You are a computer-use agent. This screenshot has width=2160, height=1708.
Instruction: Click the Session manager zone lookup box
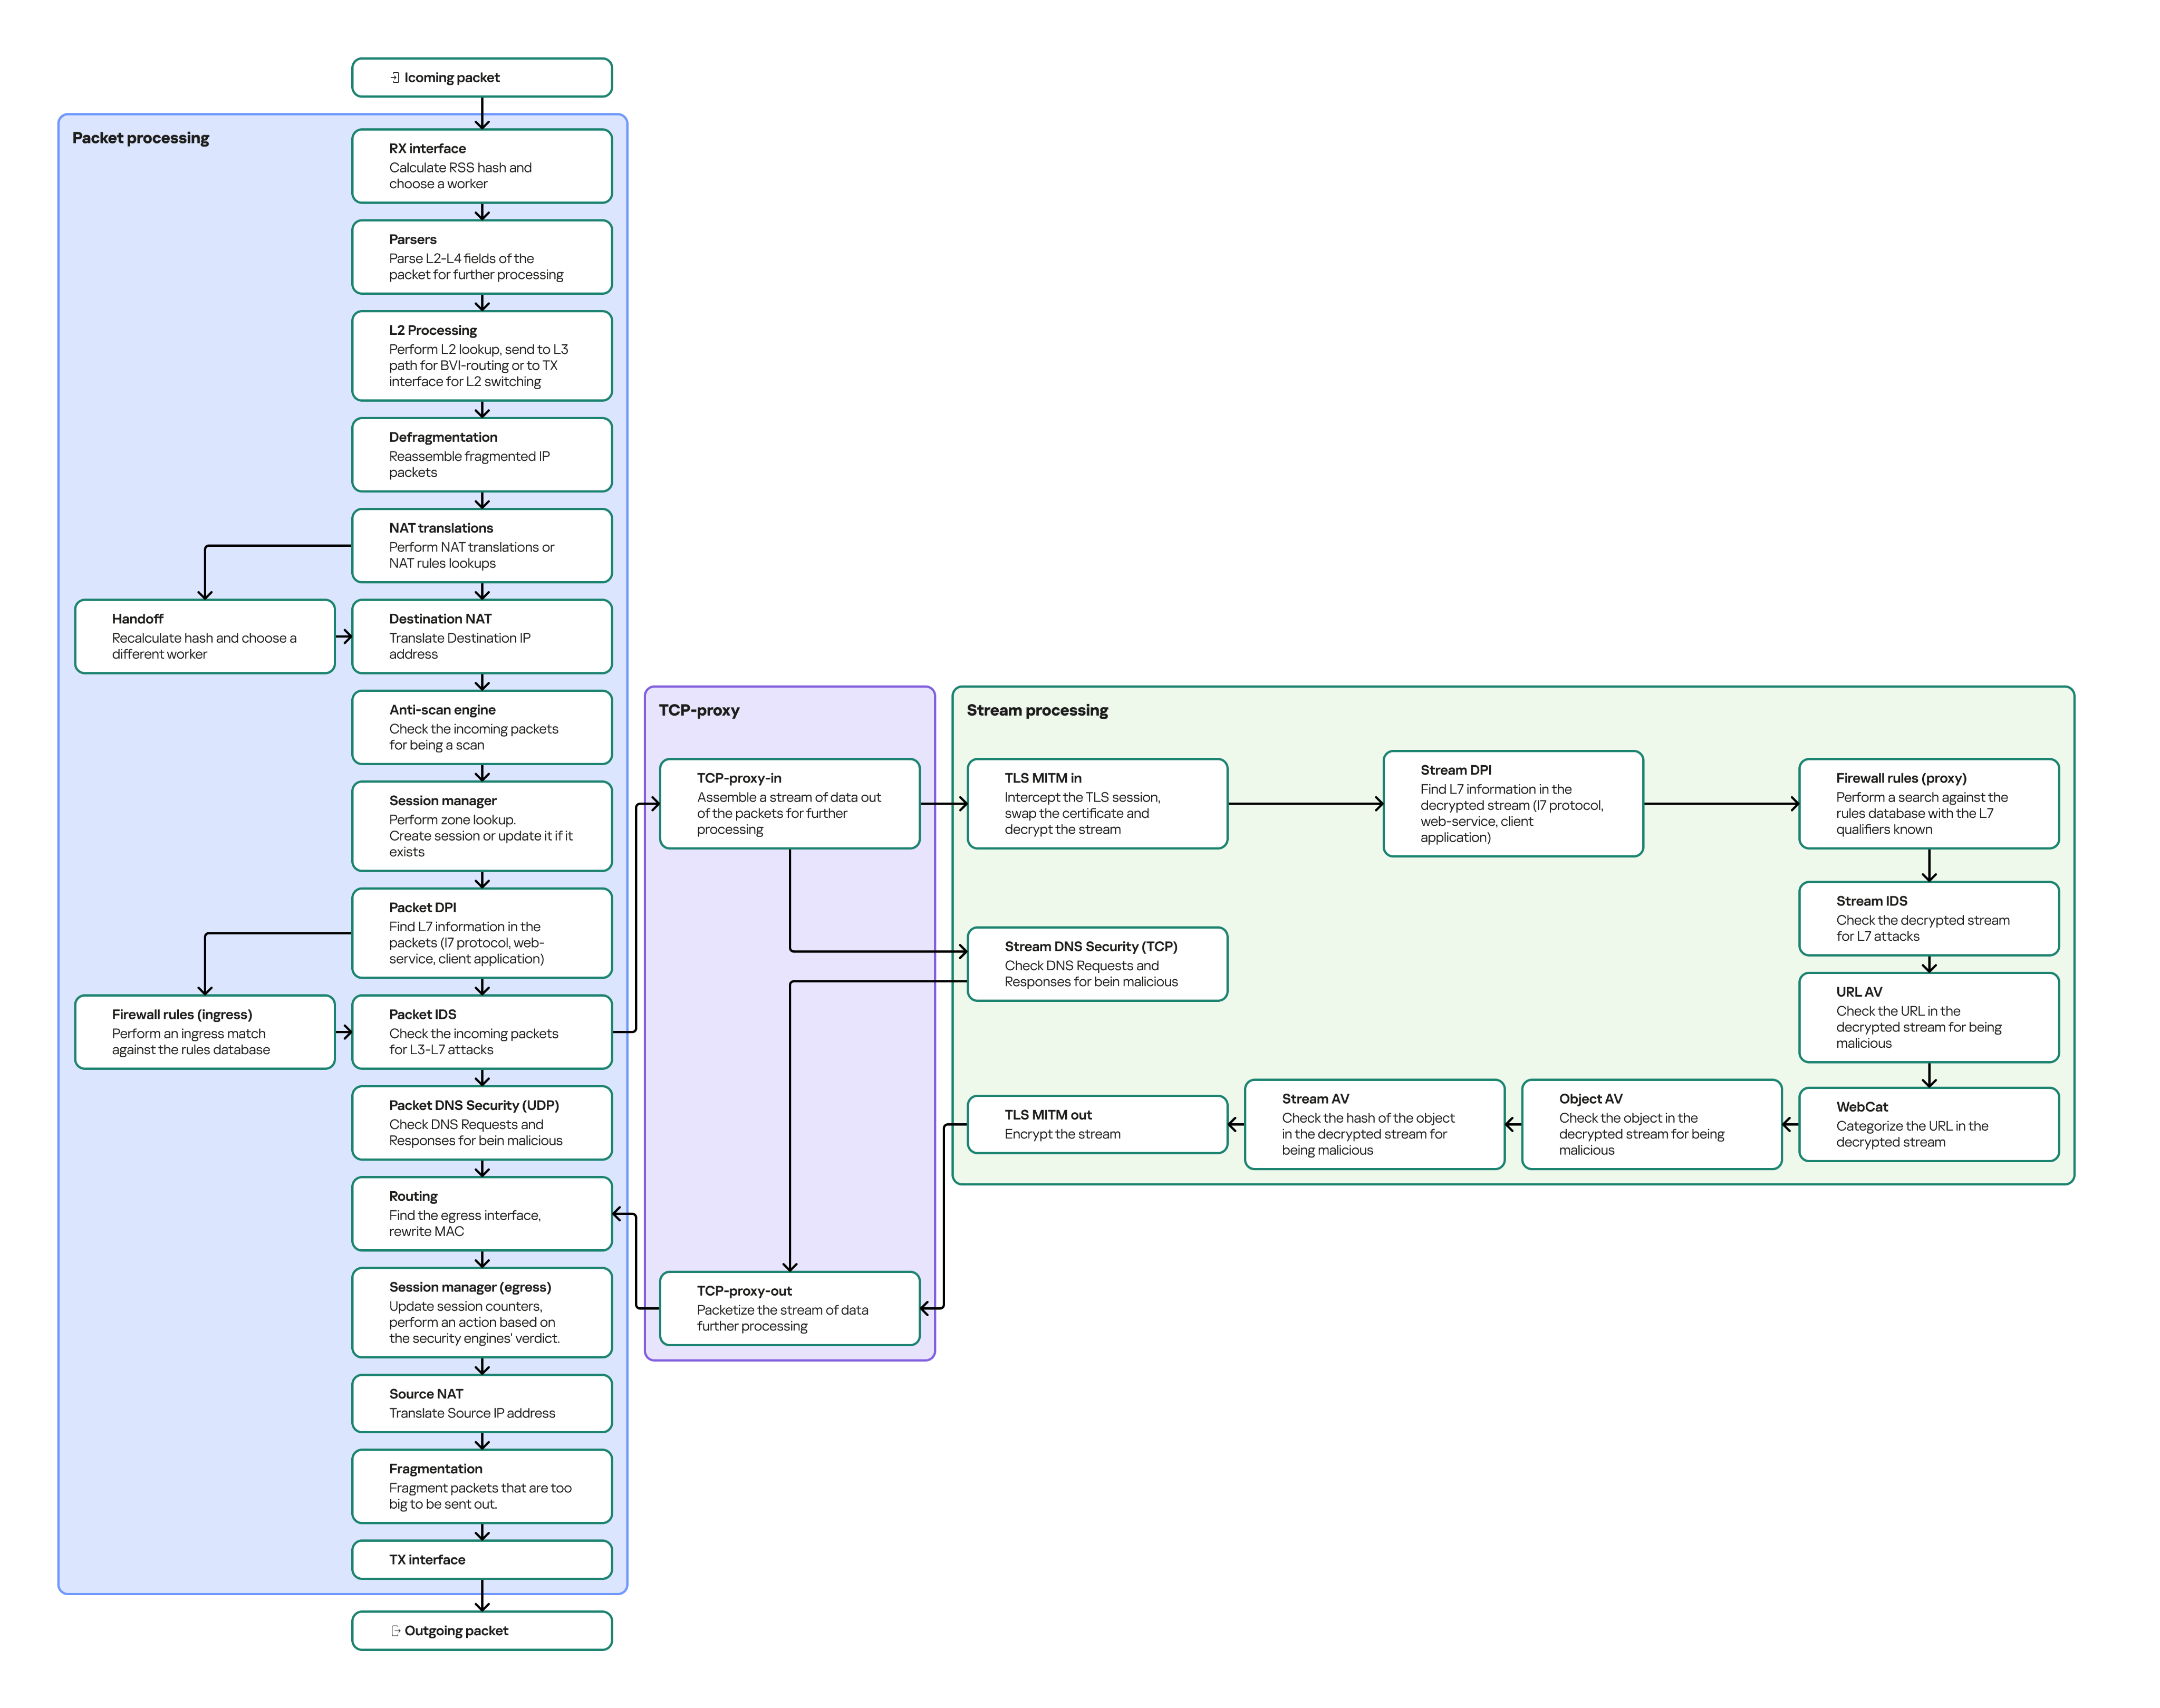coord(482,826)
